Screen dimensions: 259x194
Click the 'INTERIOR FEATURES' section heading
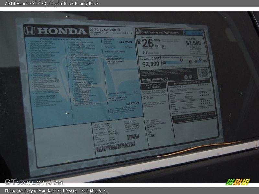click(46, 96)
